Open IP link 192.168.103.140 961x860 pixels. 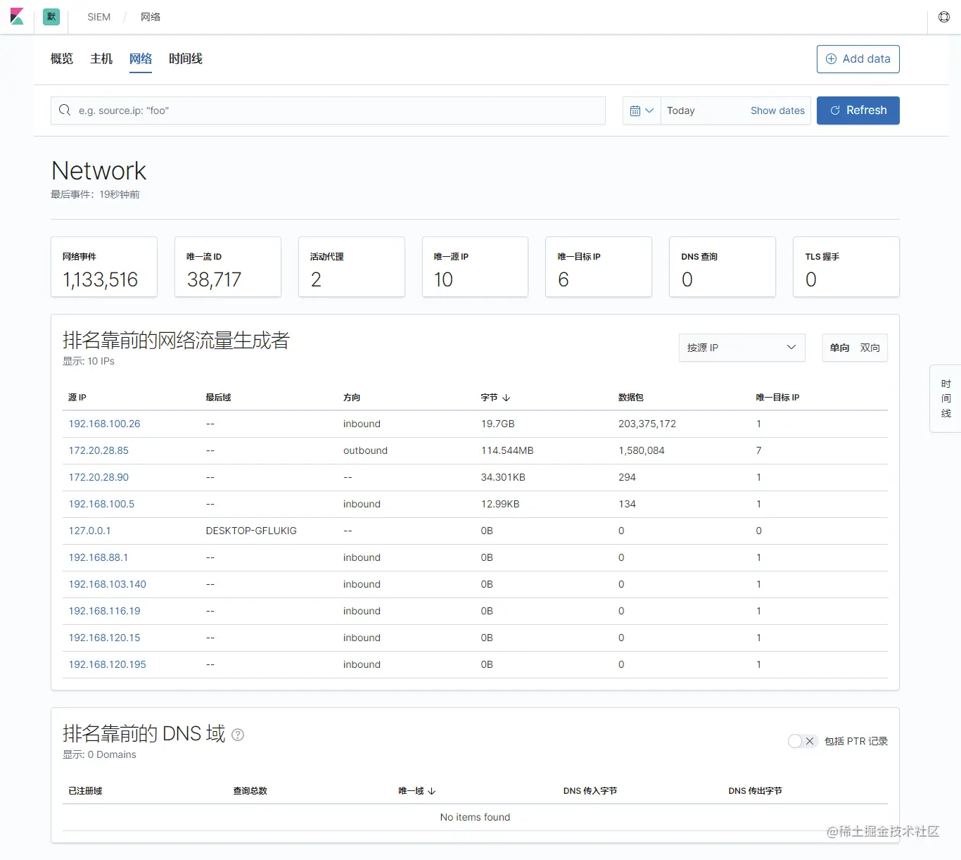[108, 584]
